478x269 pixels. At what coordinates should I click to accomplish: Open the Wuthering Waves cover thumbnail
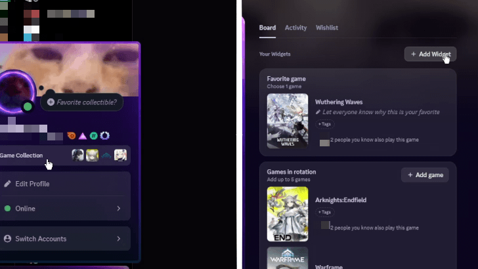pos(288,121)
